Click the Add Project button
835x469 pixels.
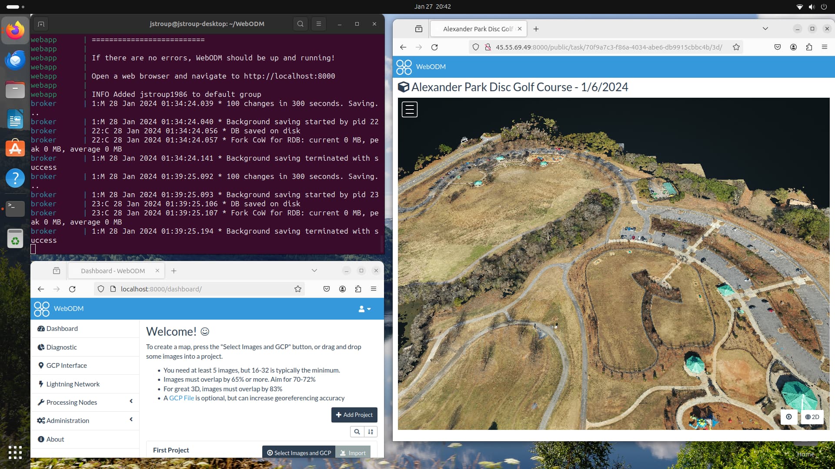tap(354, 415)
